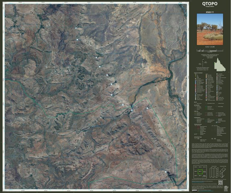
Task: Open the outback landscape cover photo
Action: [x=210, y=29]
